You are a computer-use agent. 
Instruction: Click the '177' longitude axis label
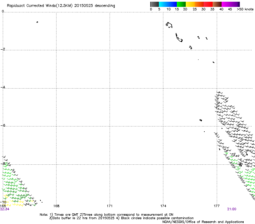click(x=217, y=206)
